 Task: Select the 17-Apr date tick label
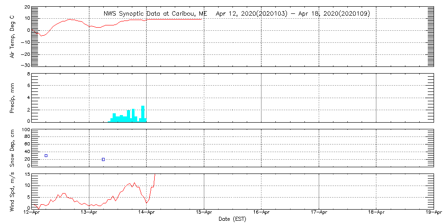(x=319, y=213)
